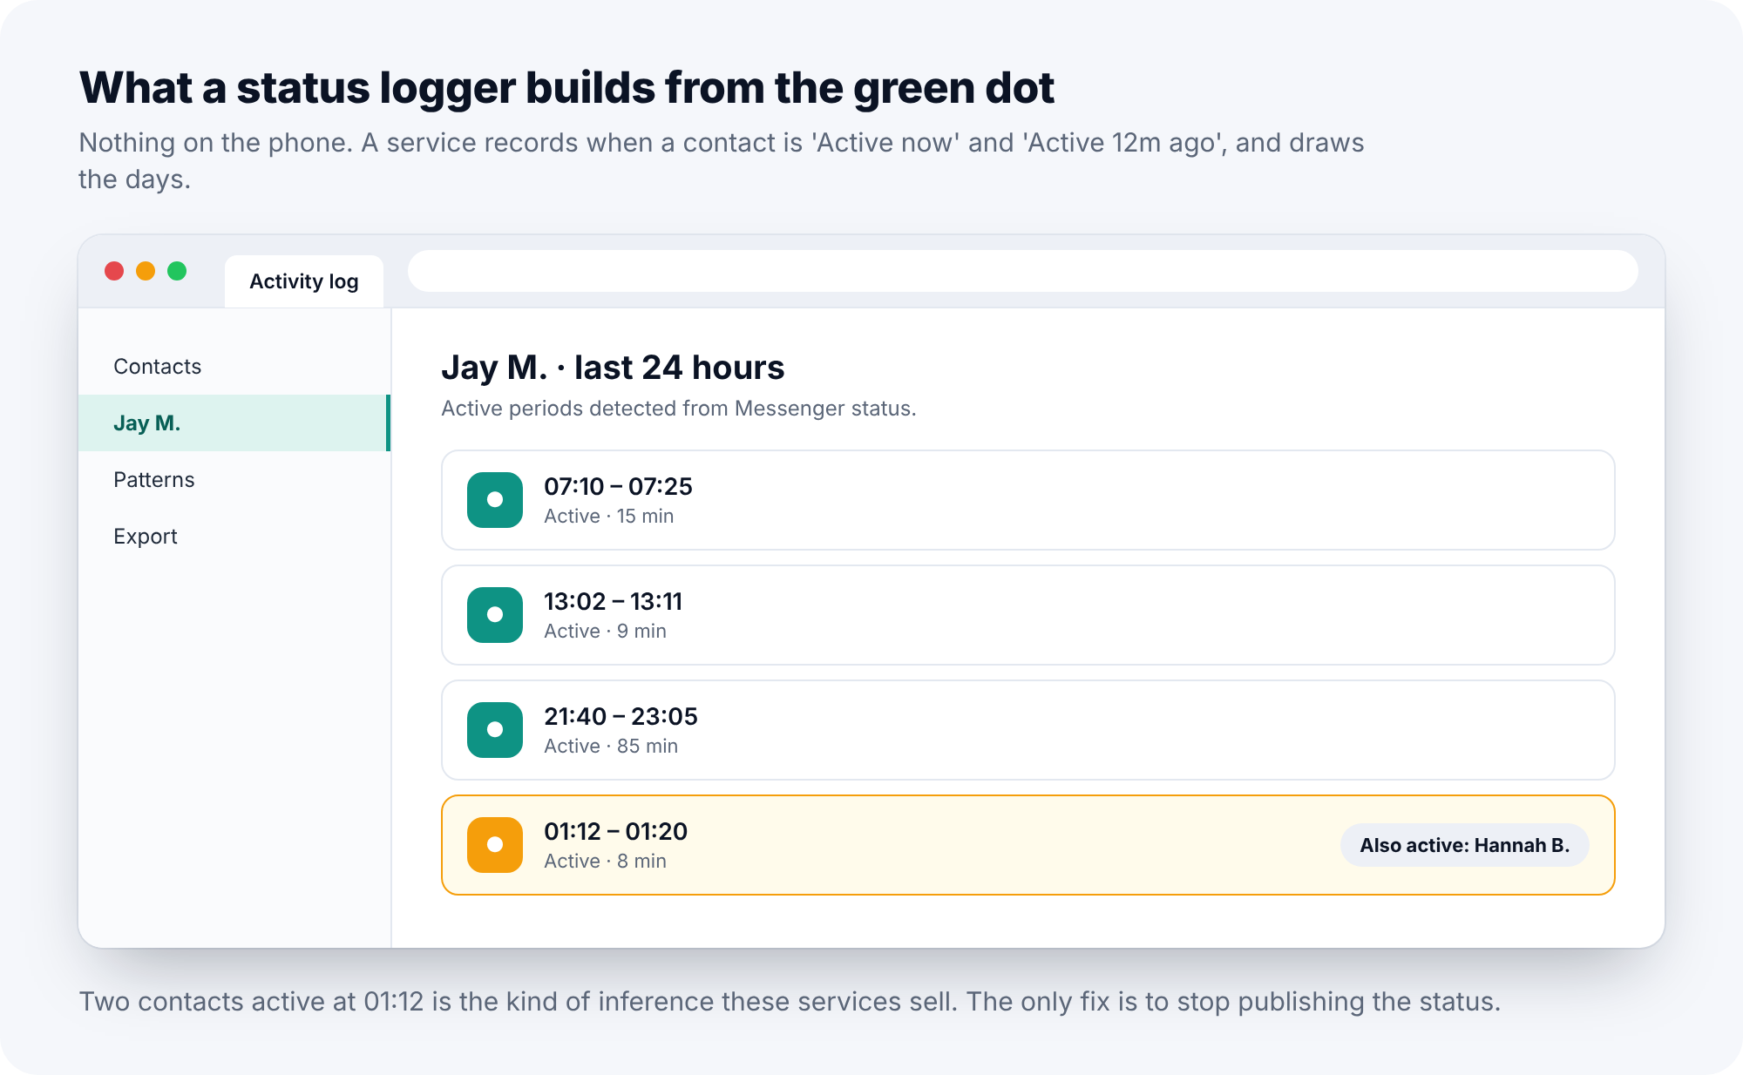Click the orange minimize window dot

coord(146,271)
